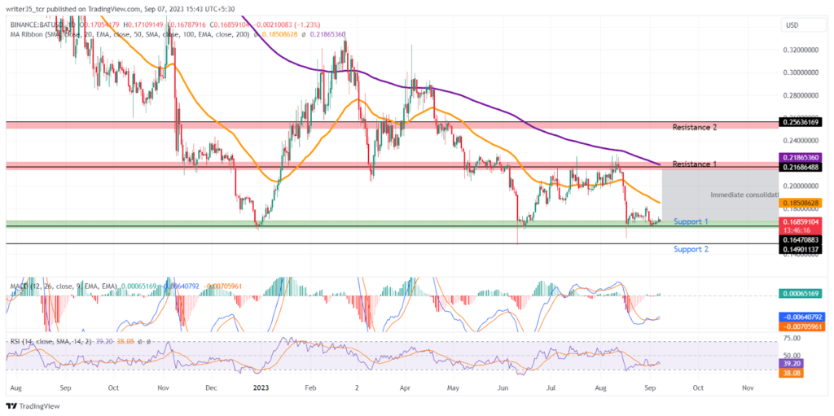This screenshot has height=416, width=834.
Task: Click the Jun label on time axis
Action: [502, 388]
